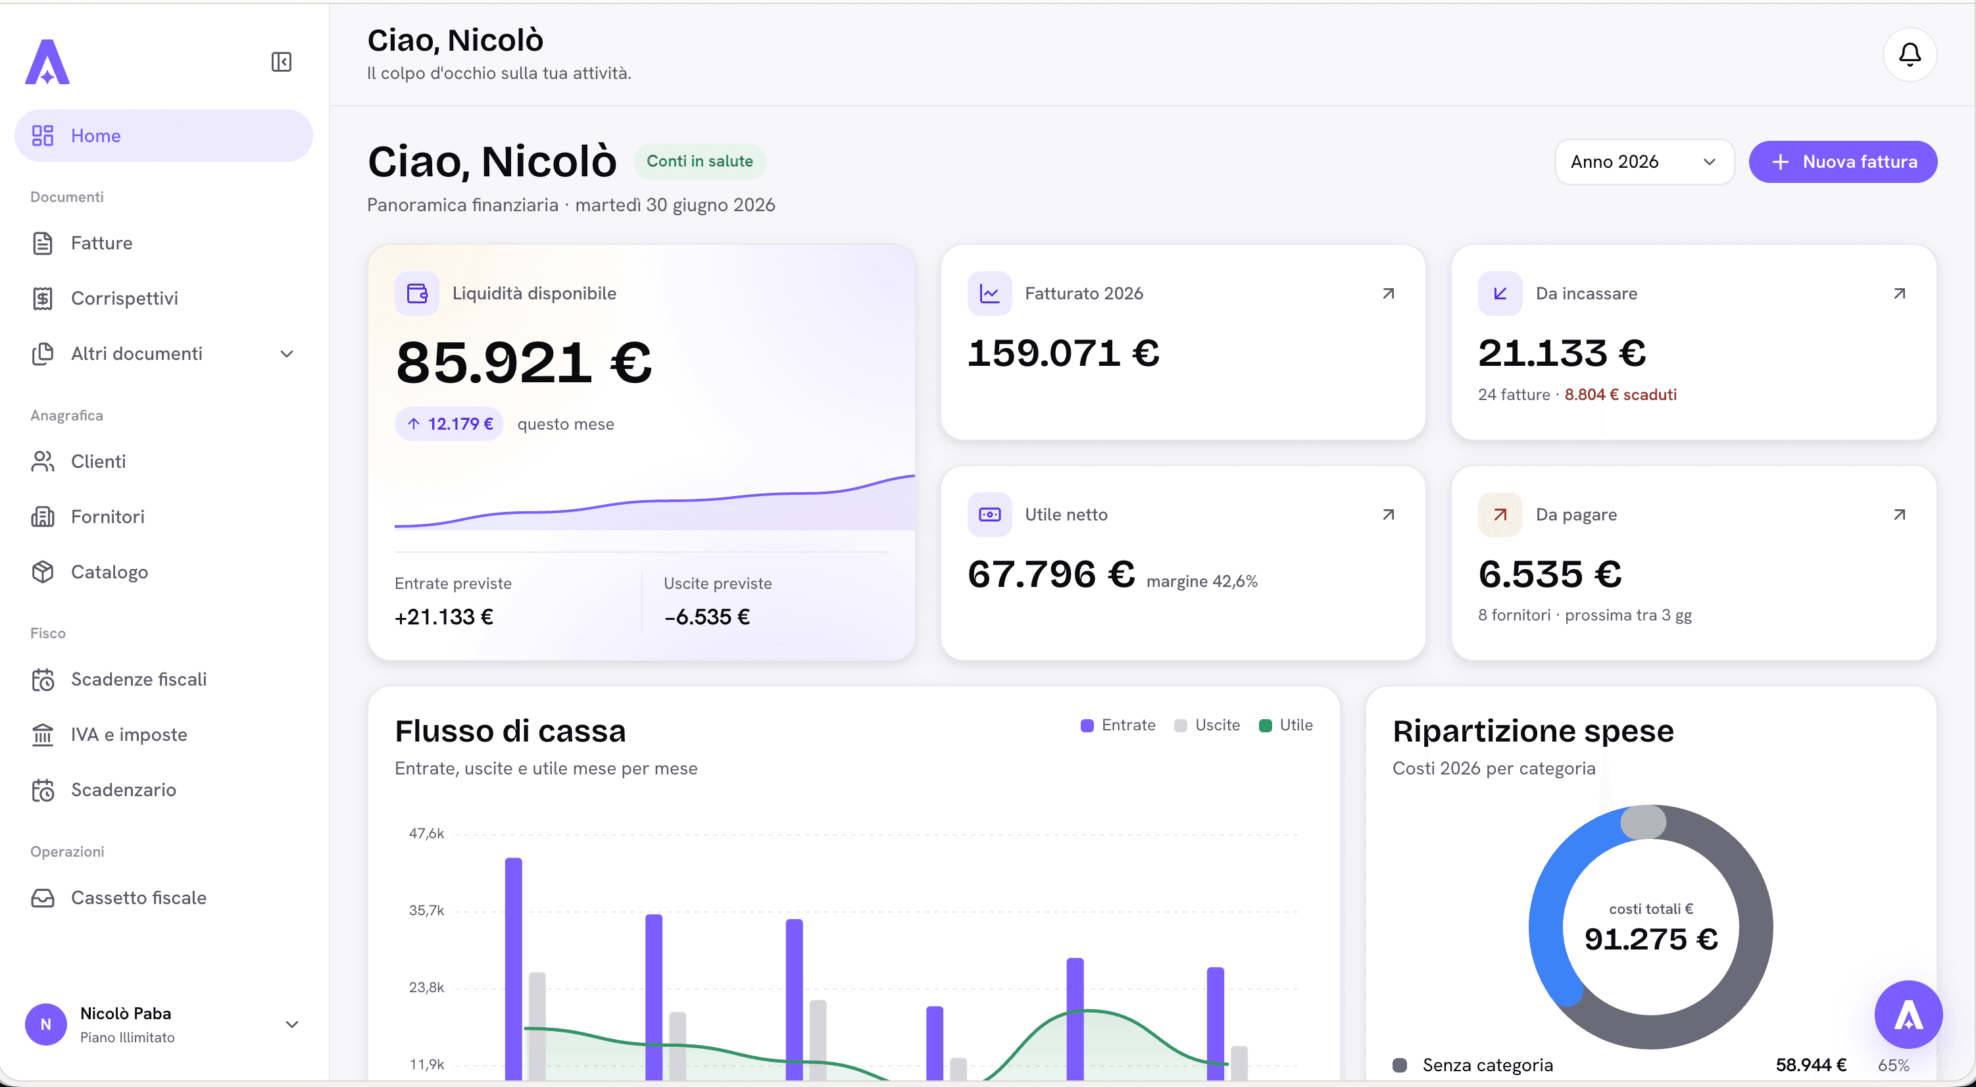Open Cassetto fiscale

163,897
